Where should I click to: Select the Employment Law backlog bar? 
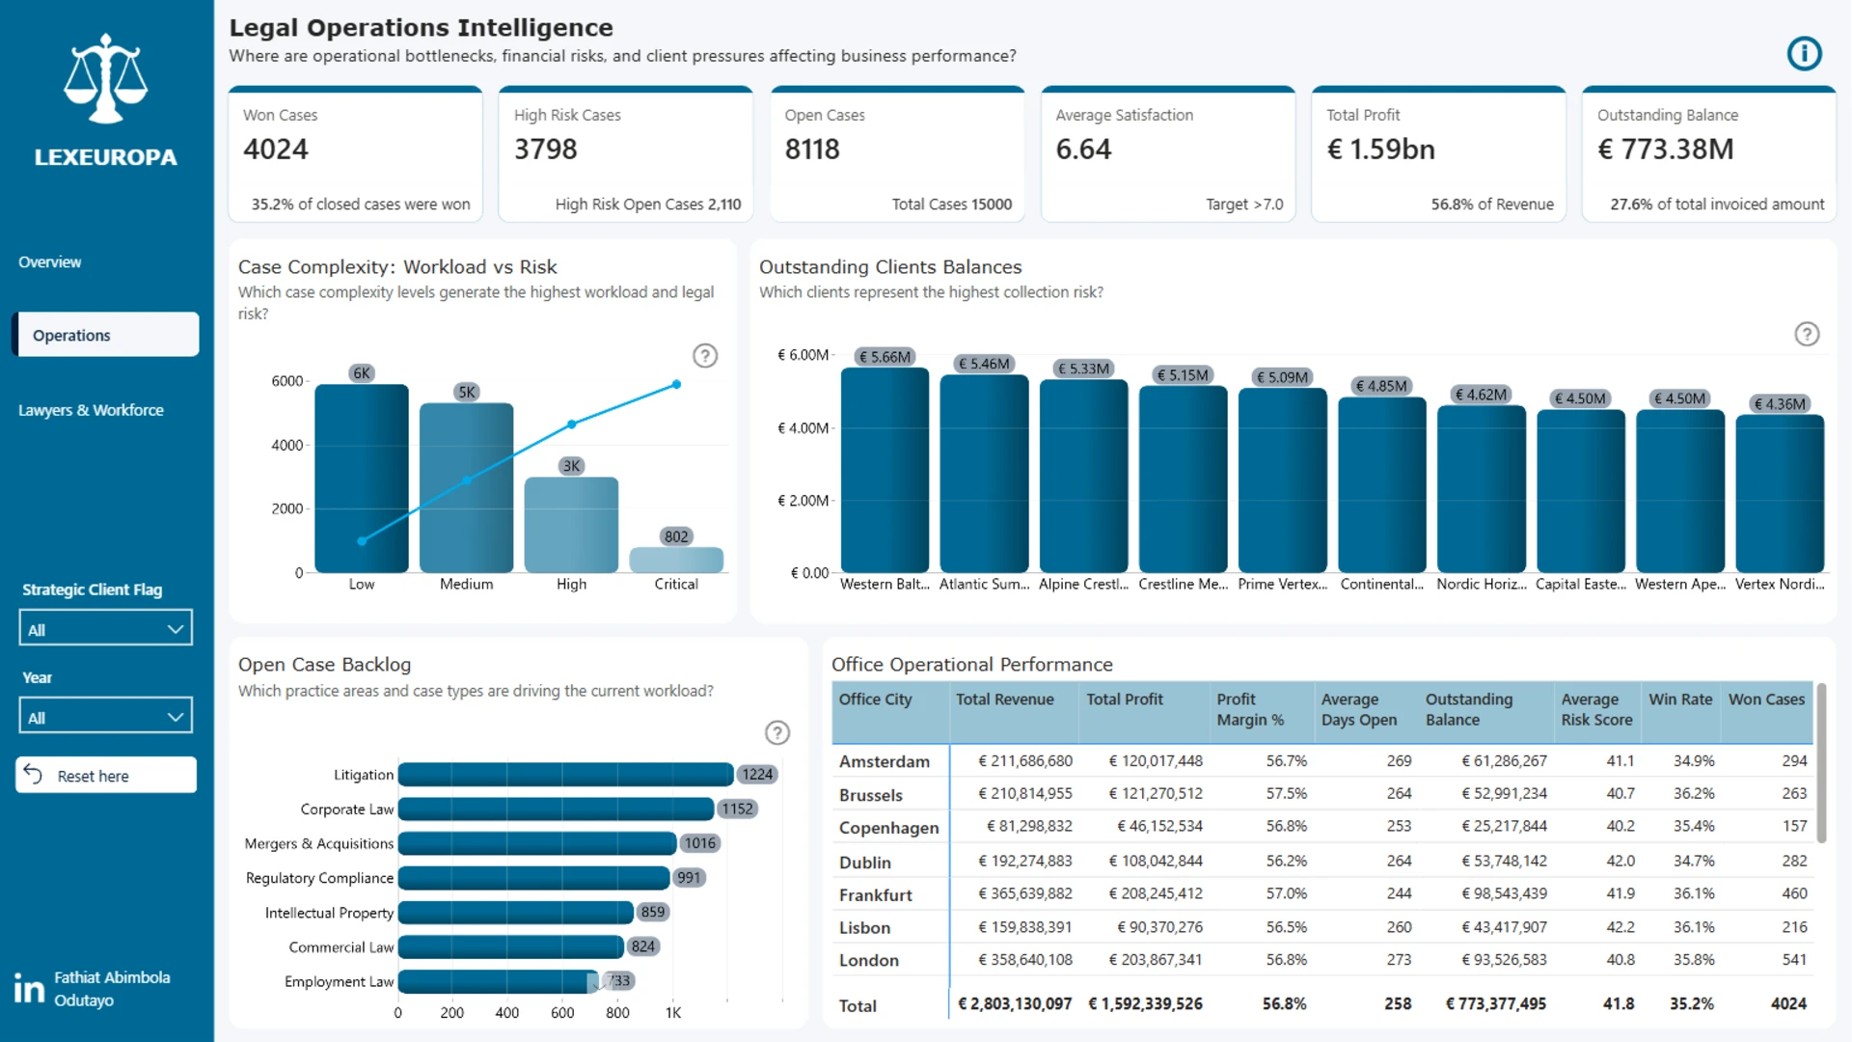tap(499, 981)
